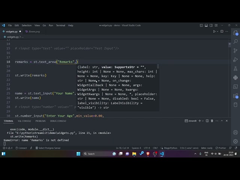Select the PROBLEMS panel tab
This screenshot has width=240, height=180.
pyautogui.click(x=40, y=121)
